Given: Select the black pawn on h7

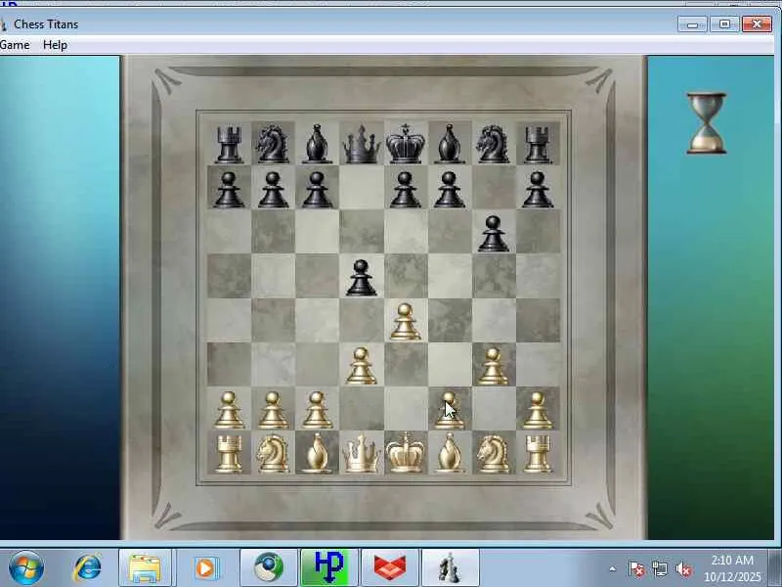Looking at the screenshot, I should [x=538, y=190].
